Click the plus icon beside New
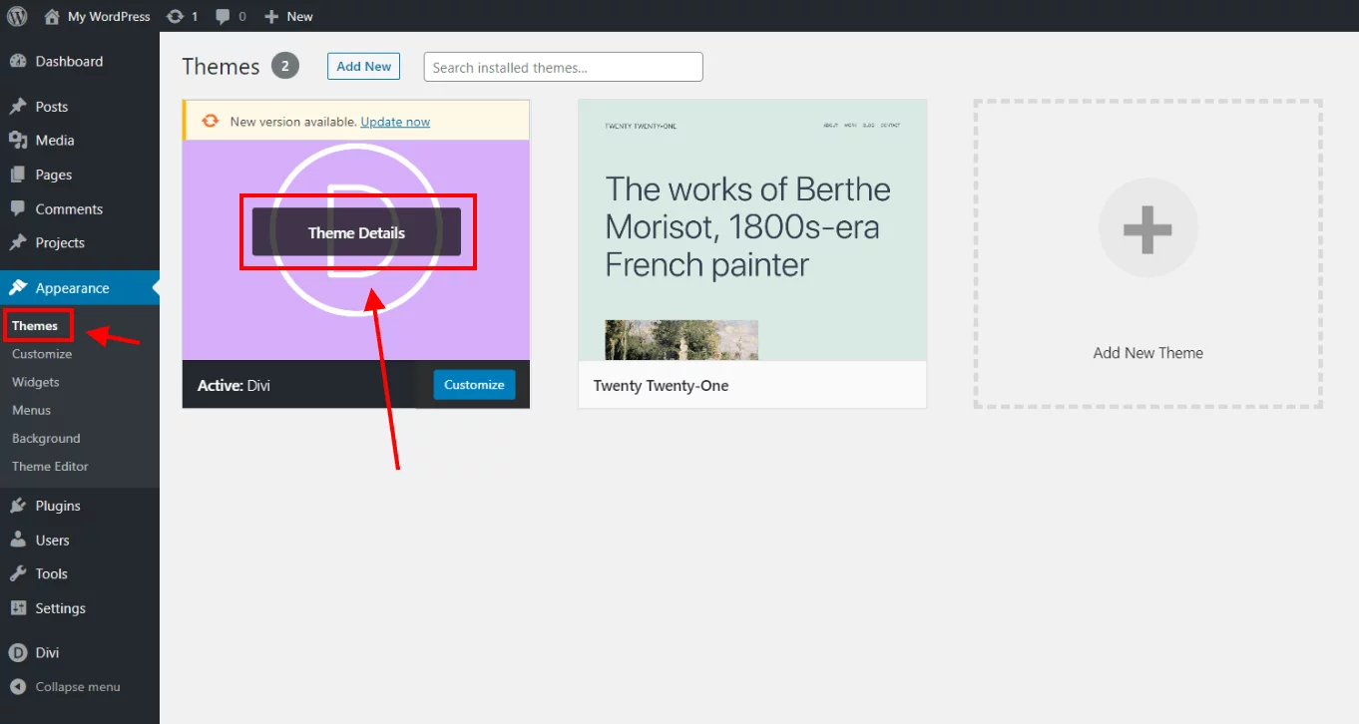1359x724 pixels. (x=271, y=16)
